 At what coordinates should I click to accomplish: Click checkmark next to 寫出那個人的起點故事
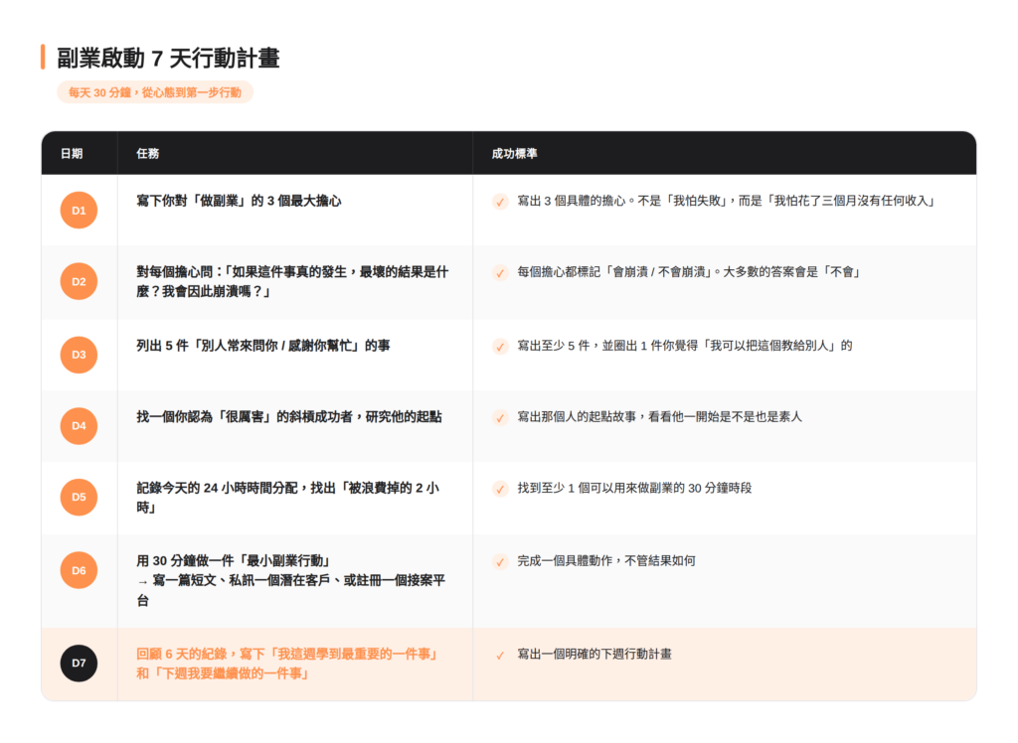coord(500,418)
